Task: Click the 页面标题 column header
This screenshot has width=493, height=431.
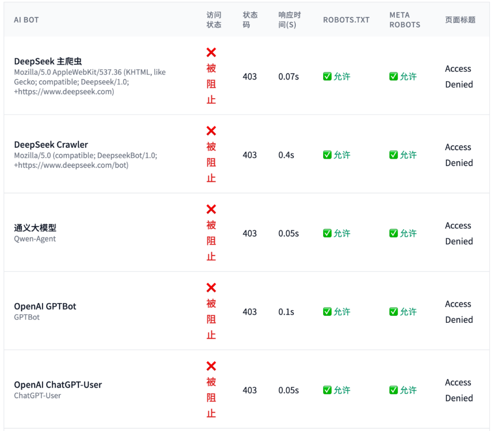Action: tap(460, 20)
